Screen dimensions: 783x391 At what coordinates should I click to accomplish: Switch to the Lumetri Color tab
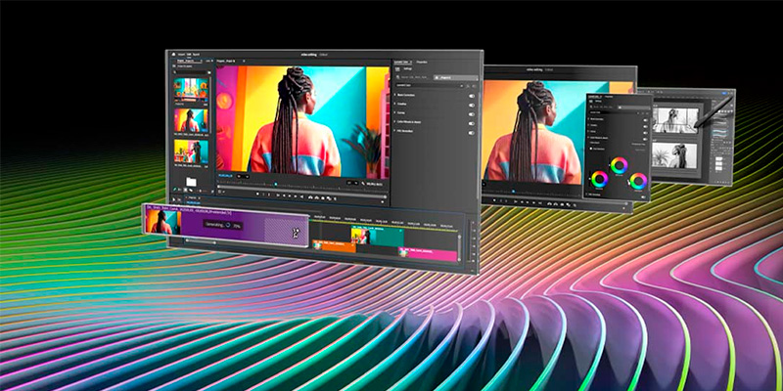pyautogui.click(x=403, y=62)
